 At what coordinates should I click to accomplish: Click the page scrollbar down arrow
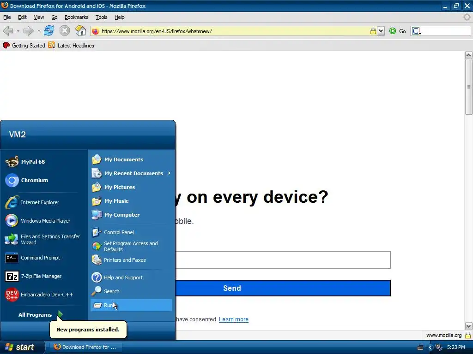point(468,326)
